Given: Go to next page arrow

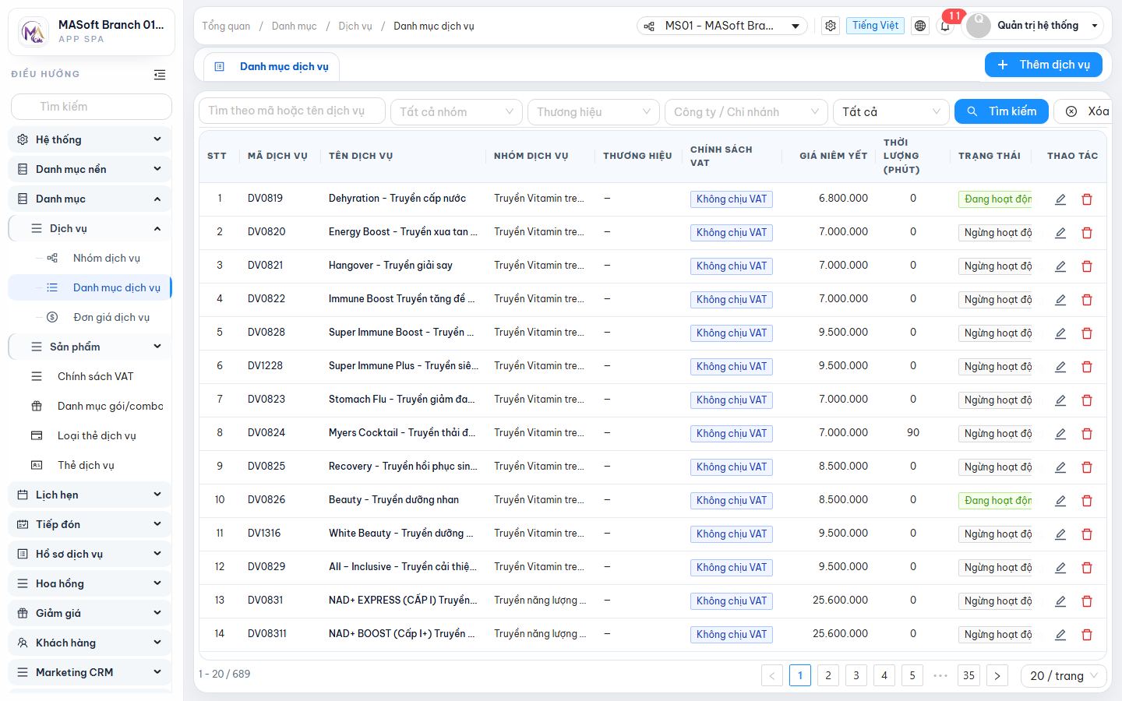Looking at the screenshot, I should click(997, 675).
